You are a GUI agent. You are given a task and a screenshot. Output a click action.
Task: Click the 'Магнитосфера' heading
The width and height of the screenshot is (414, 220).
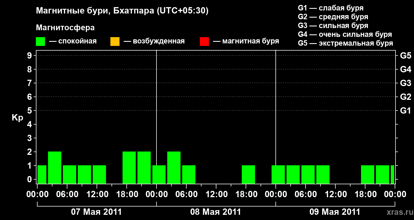pos(65,28)
